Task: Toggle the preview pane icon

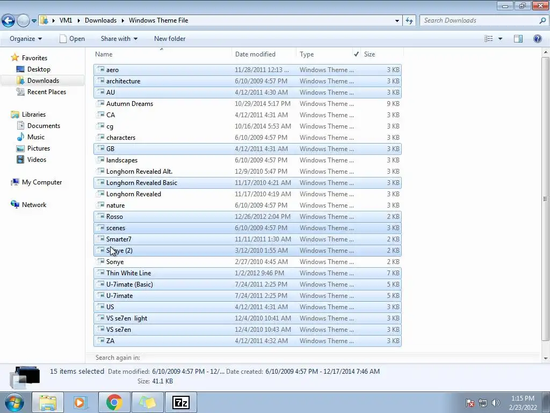Action: coord(518,39)
